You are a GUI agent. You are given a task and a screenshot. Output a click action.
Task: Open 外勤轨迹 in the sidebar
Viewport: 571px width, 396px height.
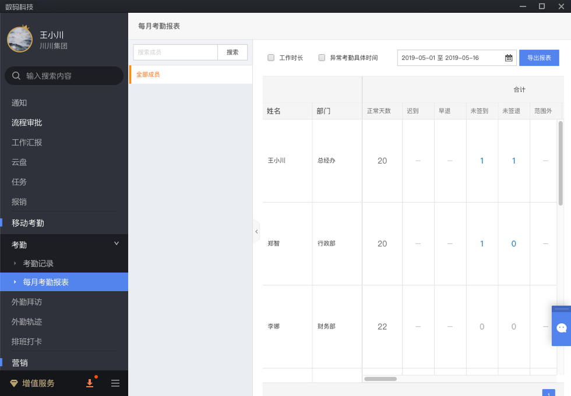[27, 321]
